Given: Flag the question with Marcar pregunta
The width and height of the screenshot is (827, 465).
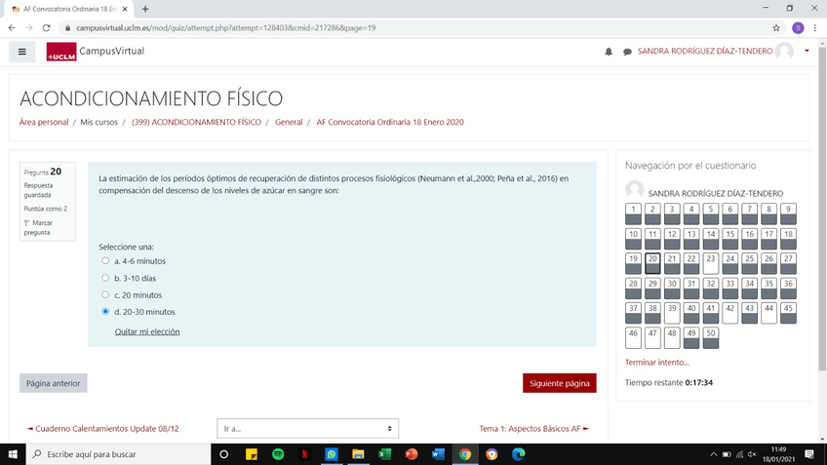Looking at the screenshot, I should pos(39,228).
